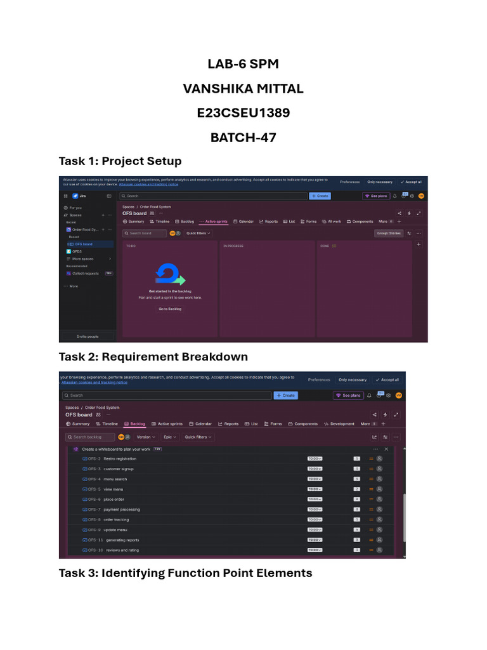Collapse sidebar using the panel icon
The height and width of the screenshot is (650, 487).
click(x=109, y=196)
